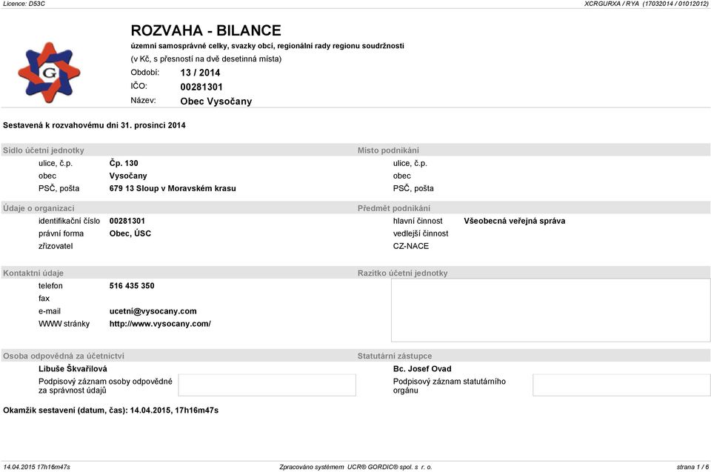The width and height of the screenshot is (711, 472).
Task: Click Všeobecná veřejná správa main activity
Action: [514, 221]
